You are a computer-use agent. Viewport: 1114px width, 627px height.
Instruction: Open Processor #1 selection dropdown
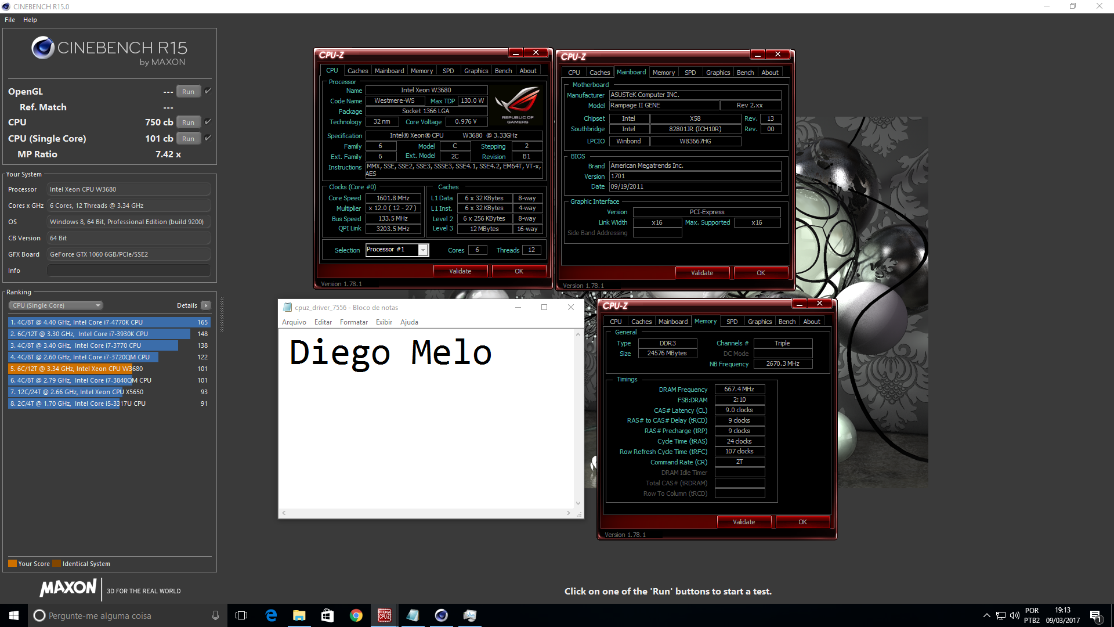tap(424, 250)
